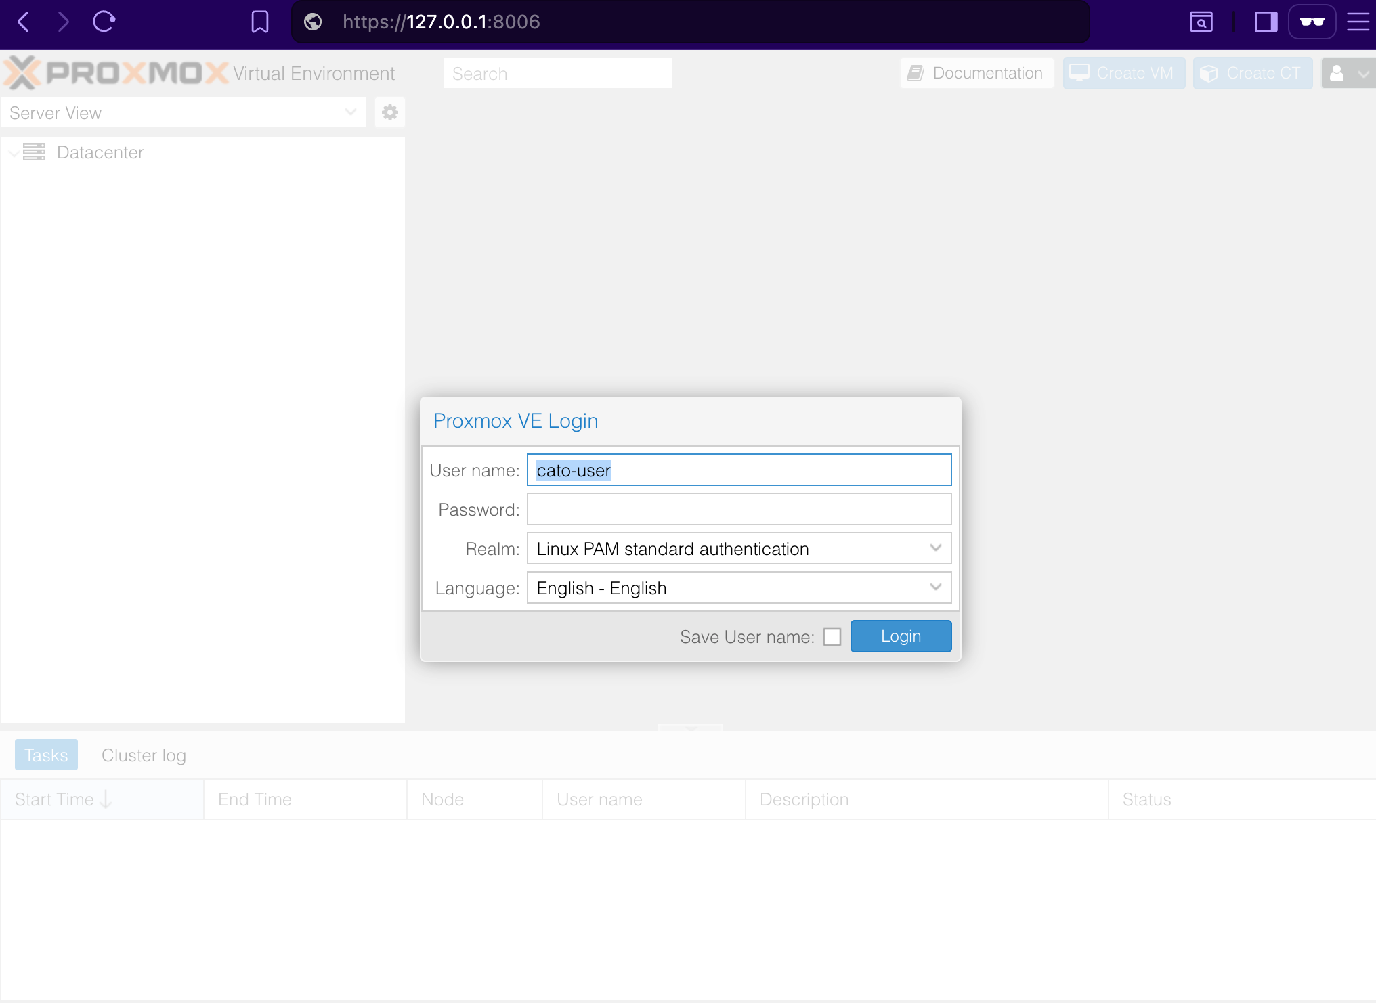This screenshot has height=1003, width=1376.
Task: Switch to the Cluster log tab
Action: [143, 755]
